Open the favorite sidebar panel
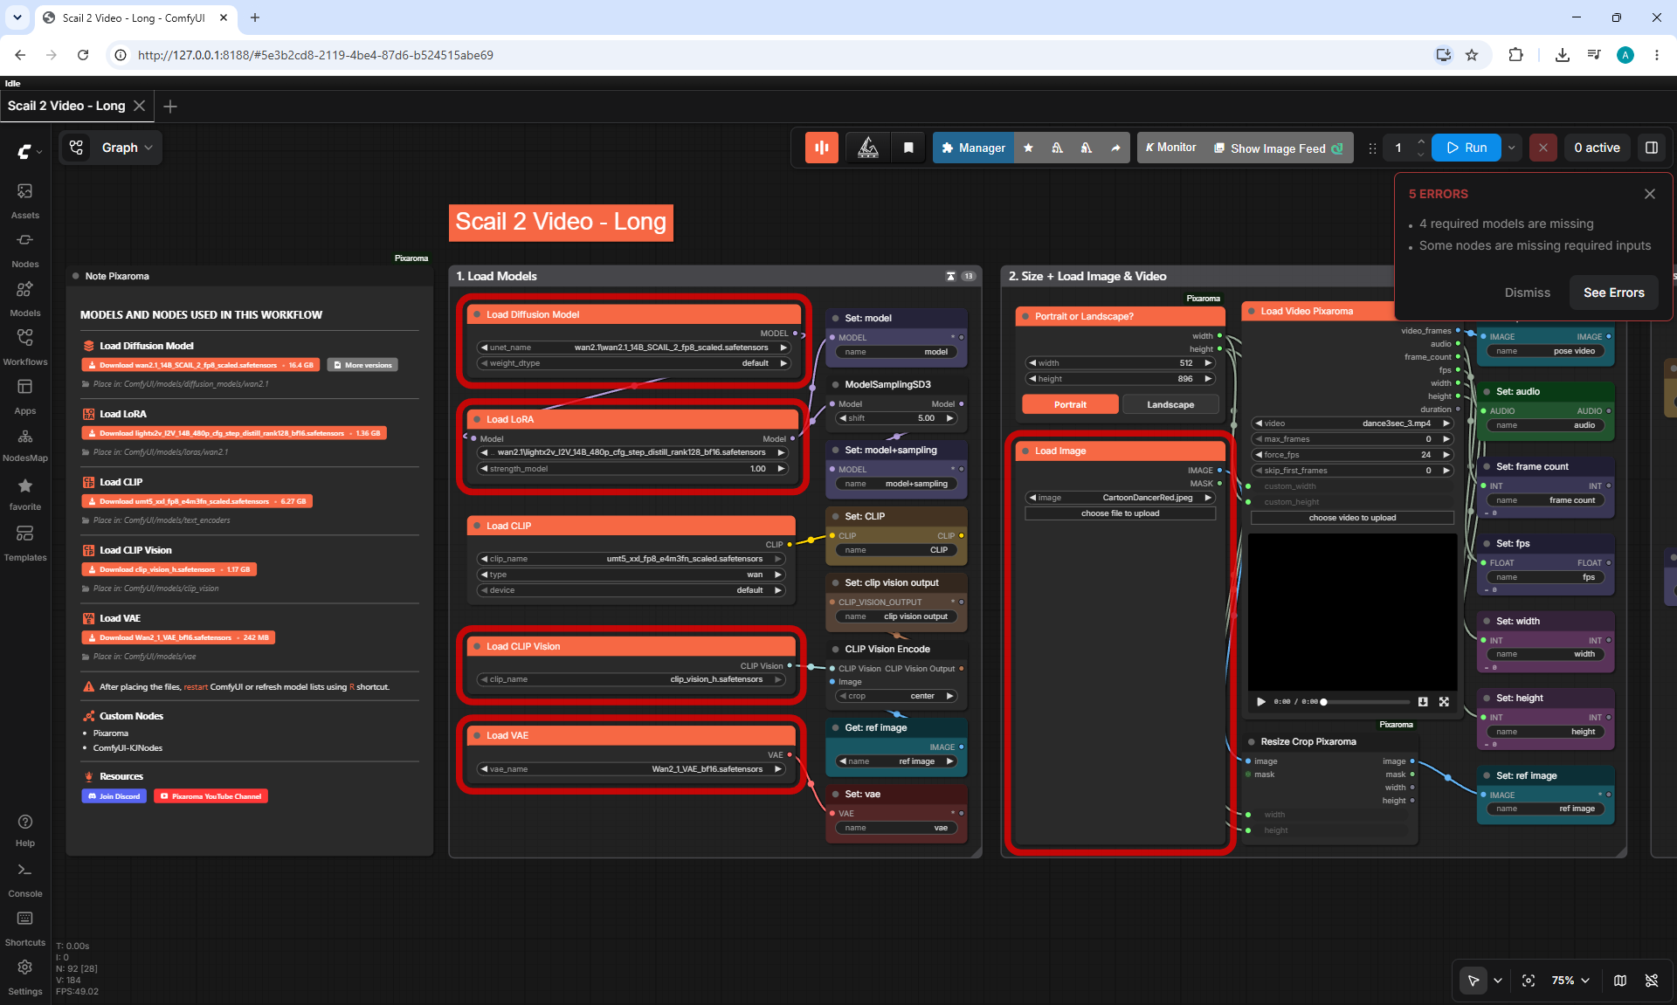The width and height of the screenshot is (1677, 1005). (x=24, y=493)
